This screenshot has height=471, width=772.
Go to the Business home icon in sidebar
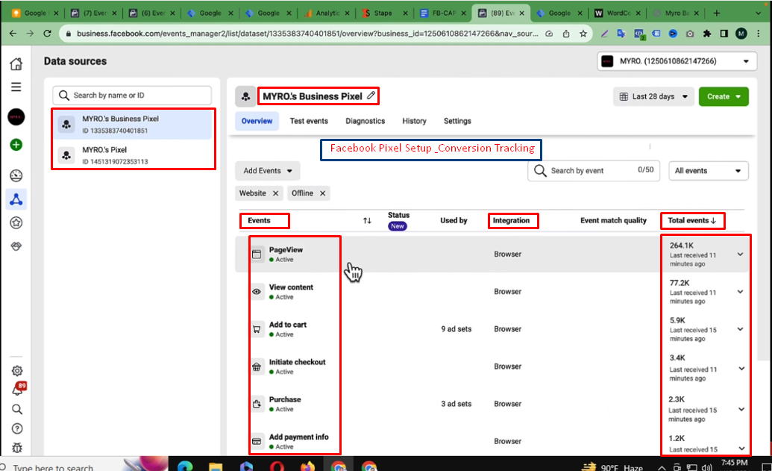click(x=16, y=63)
